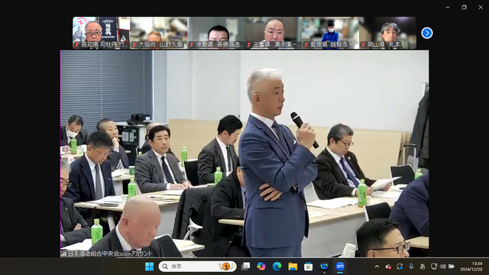Expand the hidden system tray icons
This screenshot has width=489, height=275.
pyautogui.click(x=377, y=267)
